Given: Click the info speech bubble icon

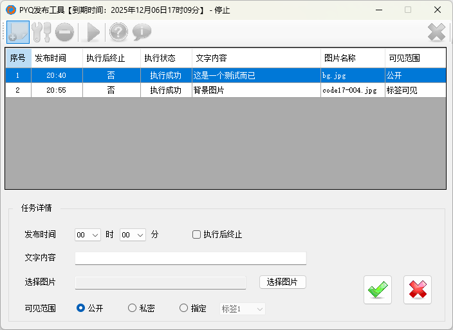Looking at the screenshot, I should 142,32.
